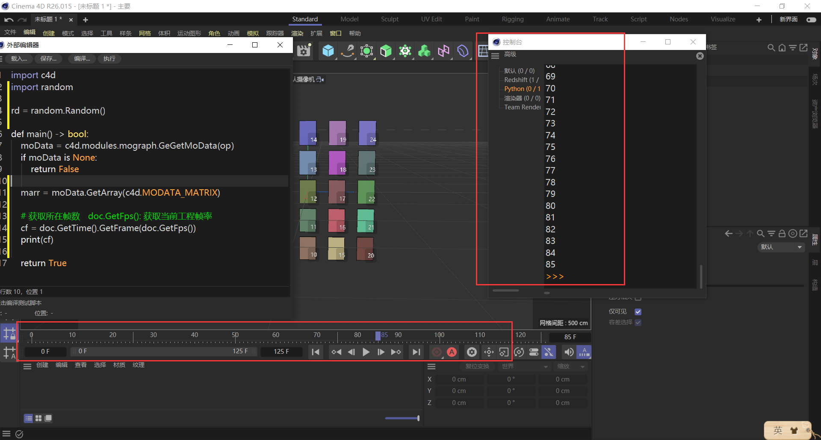
Task: Go to end of timeline
Action: click(416, 352)
